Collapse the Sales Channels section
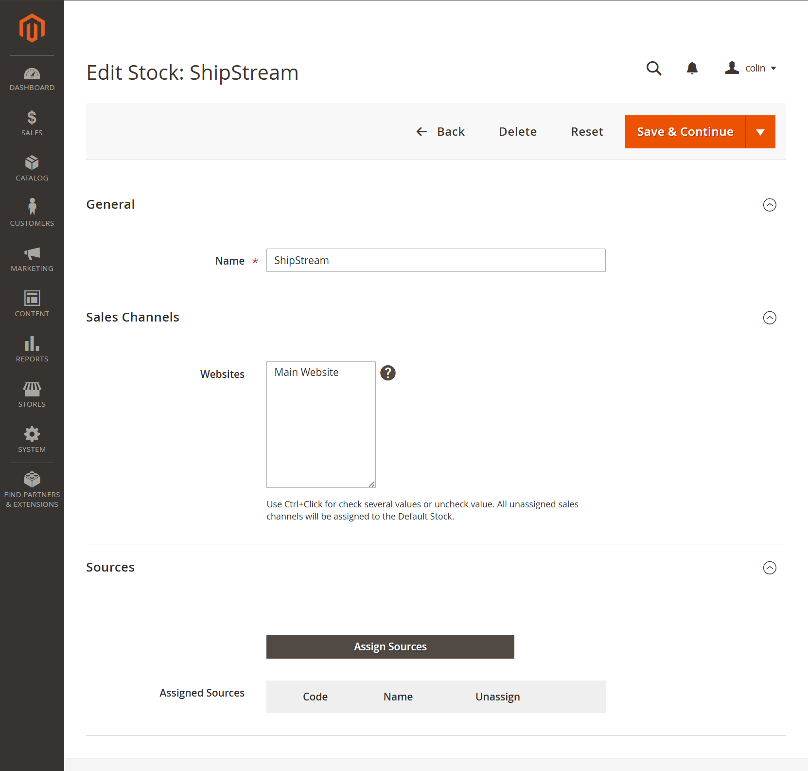 (770, 318)
